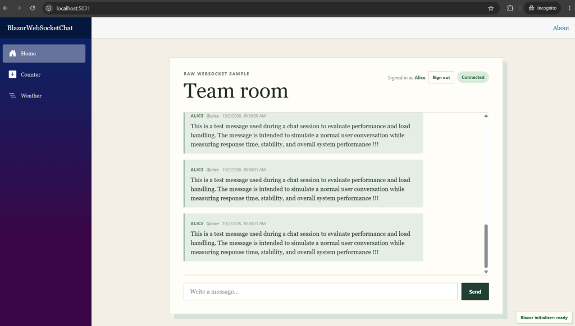Screen dimensions: 575x326
Task: Click the Home house icon in the sidebar
Action: 12,53
